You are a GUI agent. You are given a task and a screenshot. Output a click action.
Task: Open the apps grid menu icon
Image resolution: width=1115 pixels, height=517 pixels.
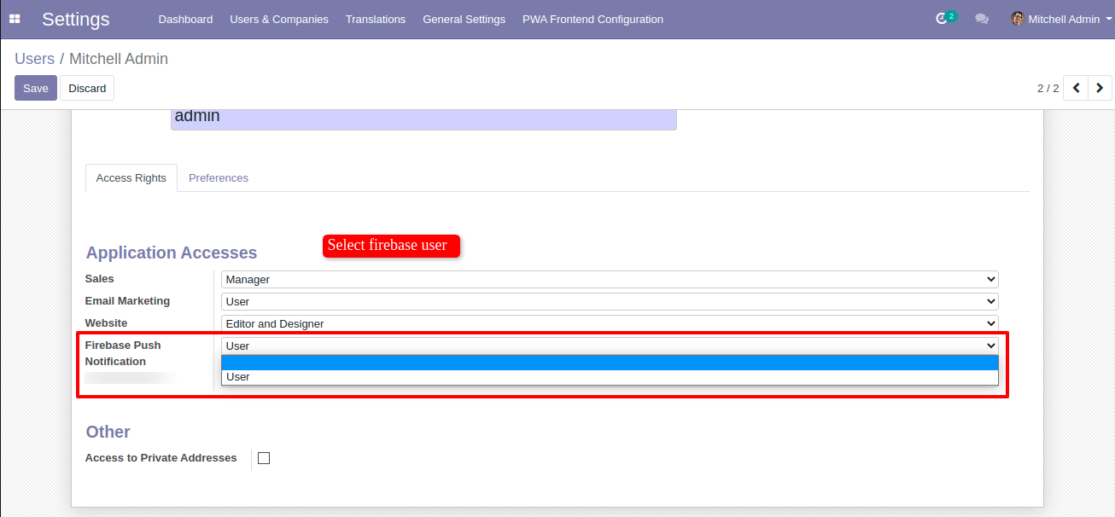tap(15, 19)
